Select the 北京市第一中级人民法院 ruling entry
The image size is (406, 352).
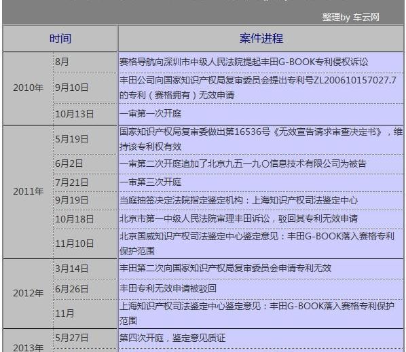click(261, 219)
